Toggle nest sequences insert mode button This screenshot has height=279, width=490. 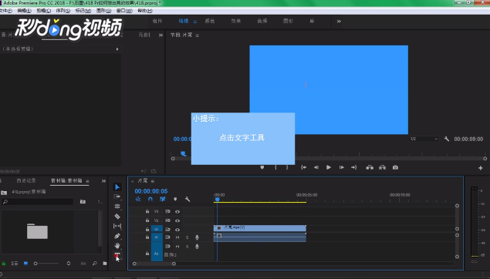pos(138,199)
